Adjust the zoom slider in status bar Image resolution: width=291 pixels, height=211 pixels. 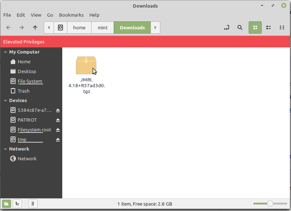pos(270,204)
